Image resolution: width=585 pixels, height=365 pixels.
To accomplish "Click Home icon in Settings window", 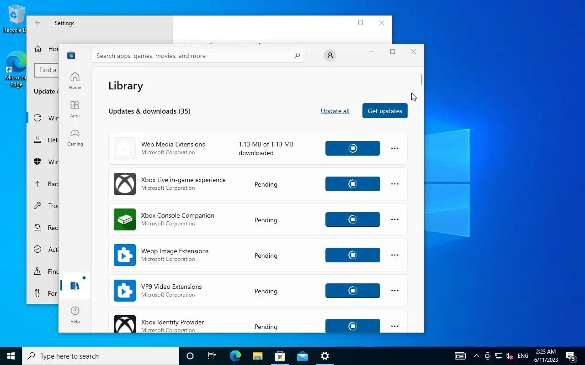I will tap(38, 49).
